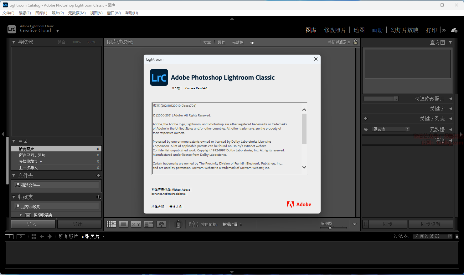Toggle filter switch at filmstrip right end
464x275 pixels.
point(457,236)
